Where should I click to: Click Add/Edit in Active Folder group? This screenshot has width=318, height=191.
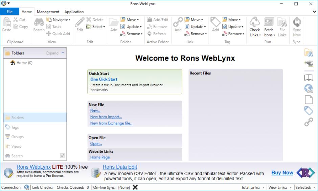click(158, 20)
